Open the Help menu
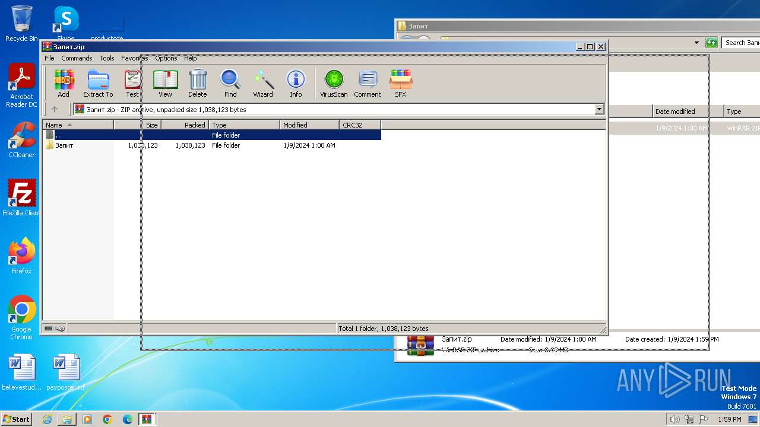The image size is (760, 427). (x=190, y=58)
